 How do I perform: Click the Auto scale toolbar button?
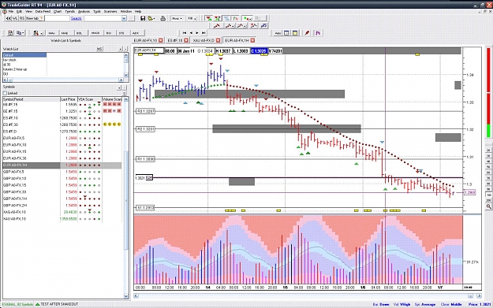[x=278, y=33]
